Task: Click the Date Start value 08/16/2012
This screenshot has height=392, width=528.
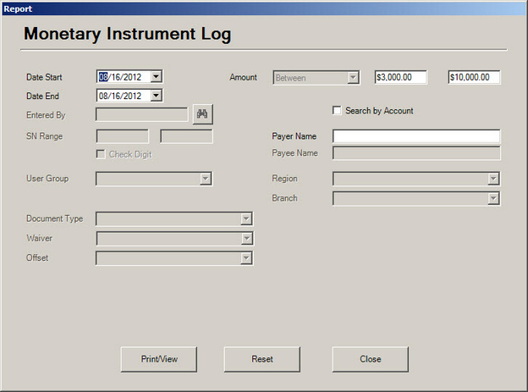Action: coord(120,77)
